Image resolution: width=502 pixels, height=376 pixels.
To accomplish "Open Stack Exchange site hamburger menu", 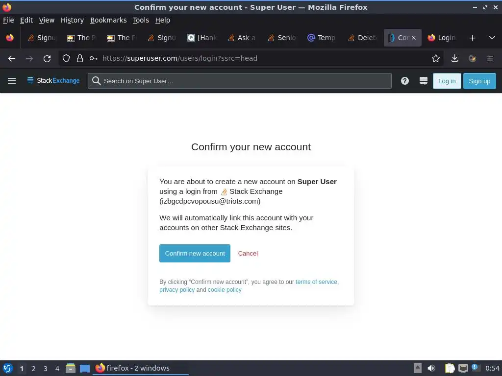I will coord(12,81).
